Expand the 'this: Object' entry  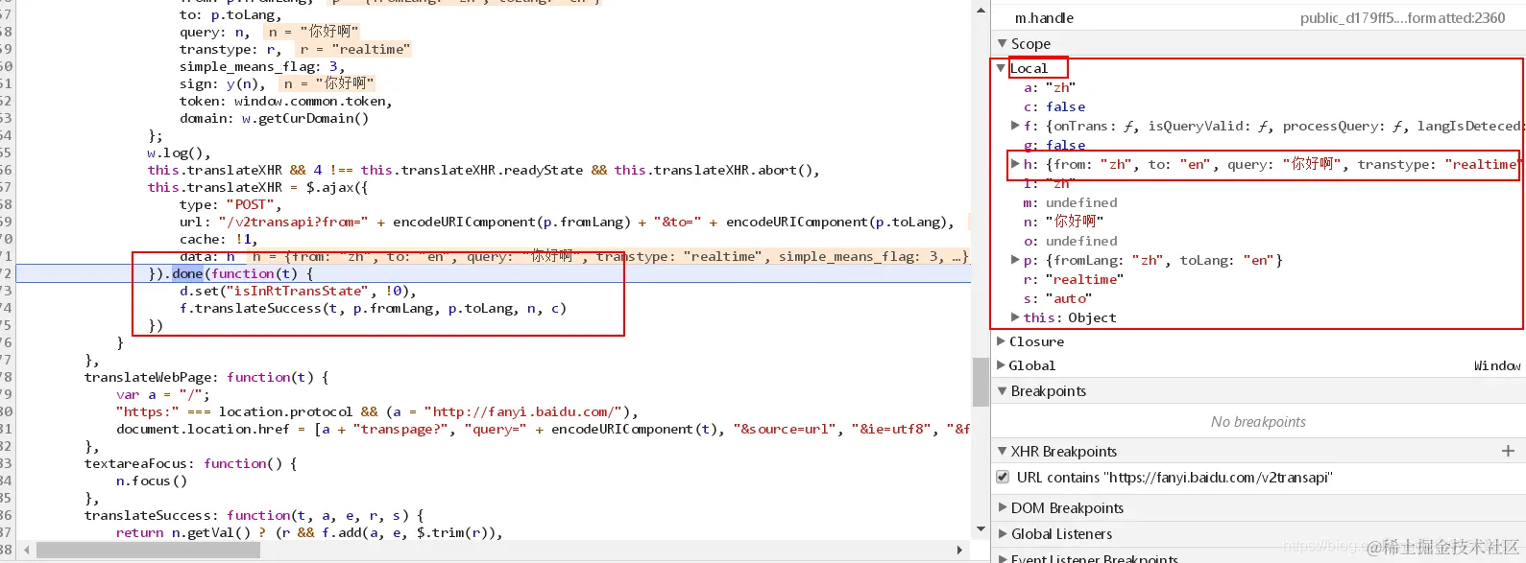click(x=1015, y=317)
